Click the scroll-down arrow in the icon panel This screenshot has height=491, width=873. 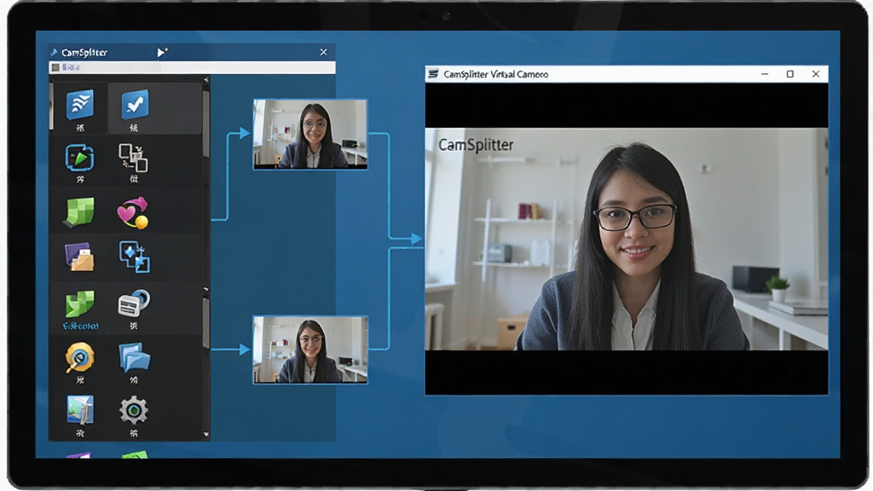(x=206, y=434)
